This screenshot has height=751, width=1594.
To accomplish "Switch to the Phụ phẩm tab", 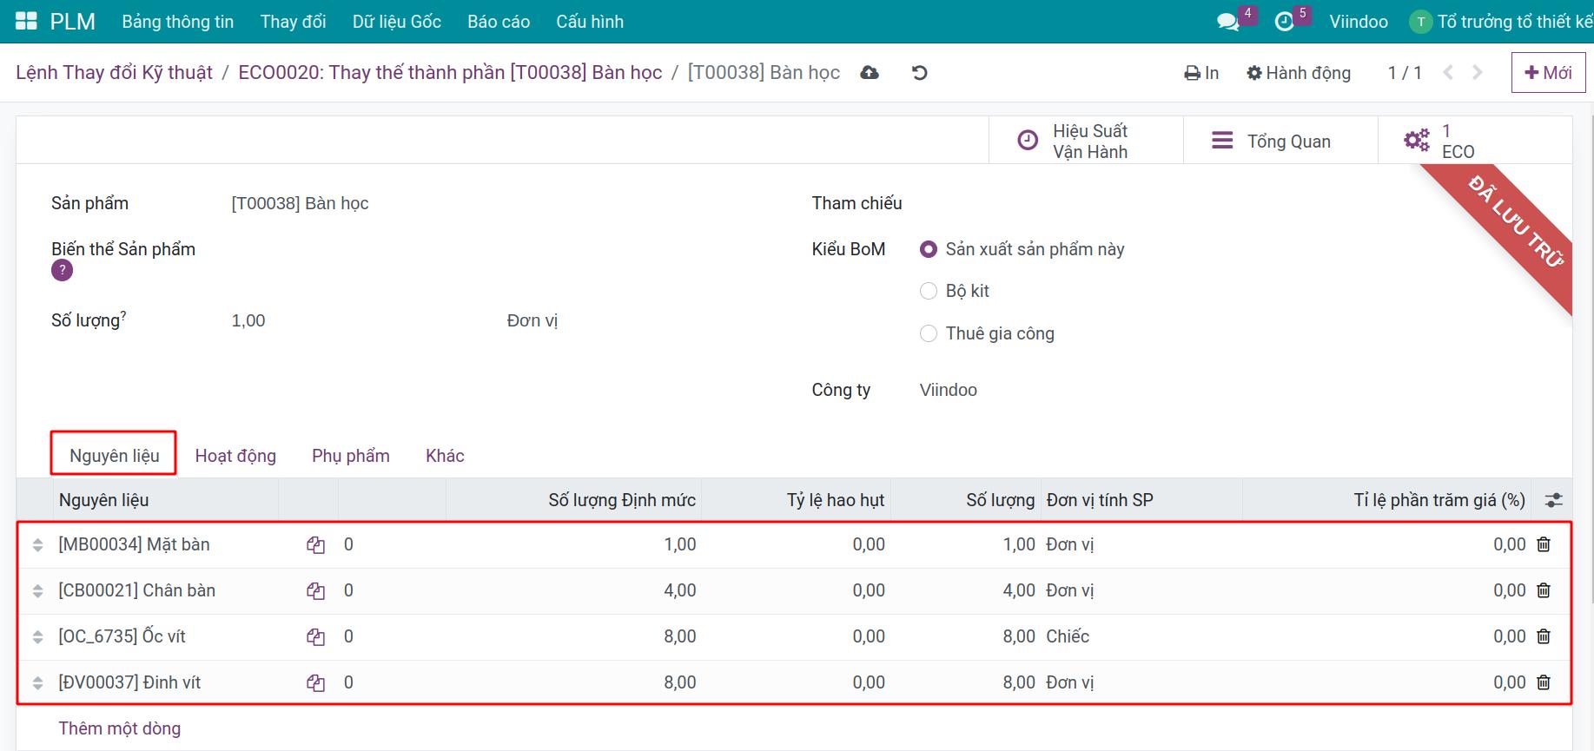I will (x=350, y=456).
